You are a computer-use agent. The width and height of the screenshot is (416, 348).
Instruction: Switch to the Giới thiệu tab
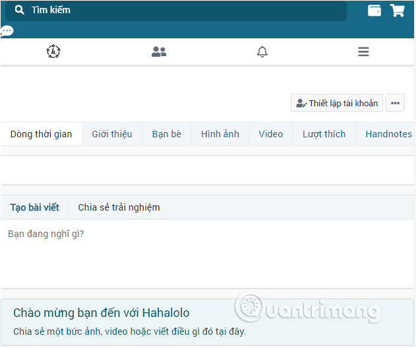[112, 134]
